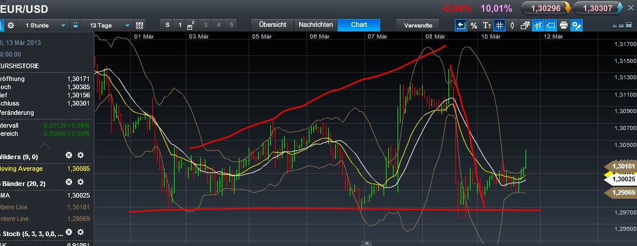
Task: Select the opening price 1,30171
Action: [79, 79]
